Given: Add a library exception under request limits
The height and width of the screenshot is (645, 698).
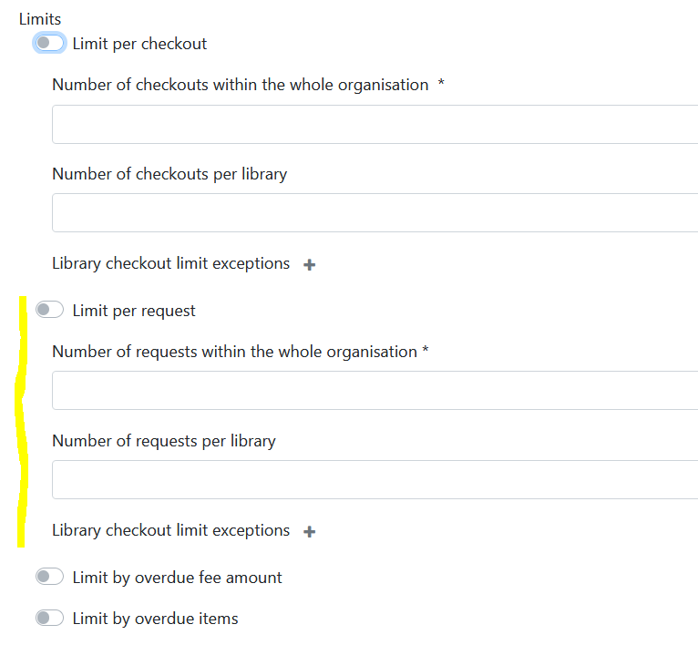Looking at the screenshot, I should pyautogui.click(x=310, y=532).
